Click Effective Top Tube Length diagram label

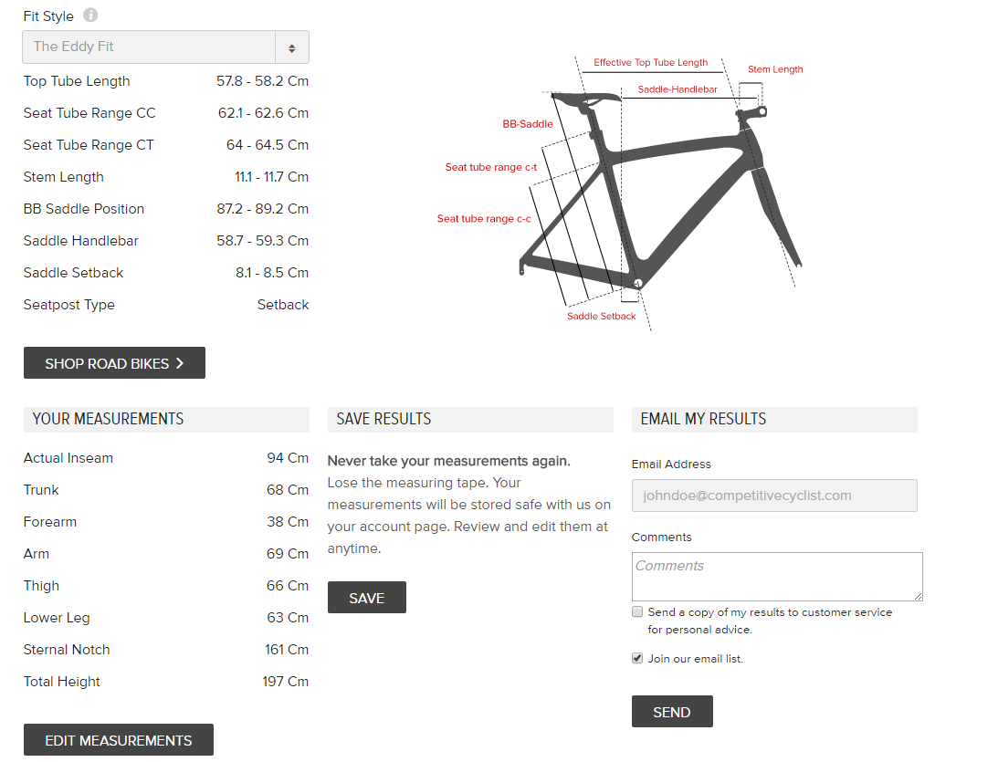pos(650,62)
